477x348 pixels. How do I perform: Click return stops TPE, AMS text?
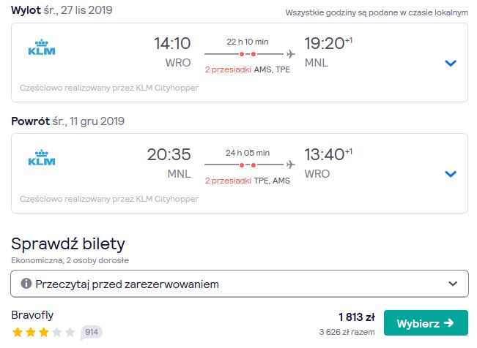click(x=272, y=181)
